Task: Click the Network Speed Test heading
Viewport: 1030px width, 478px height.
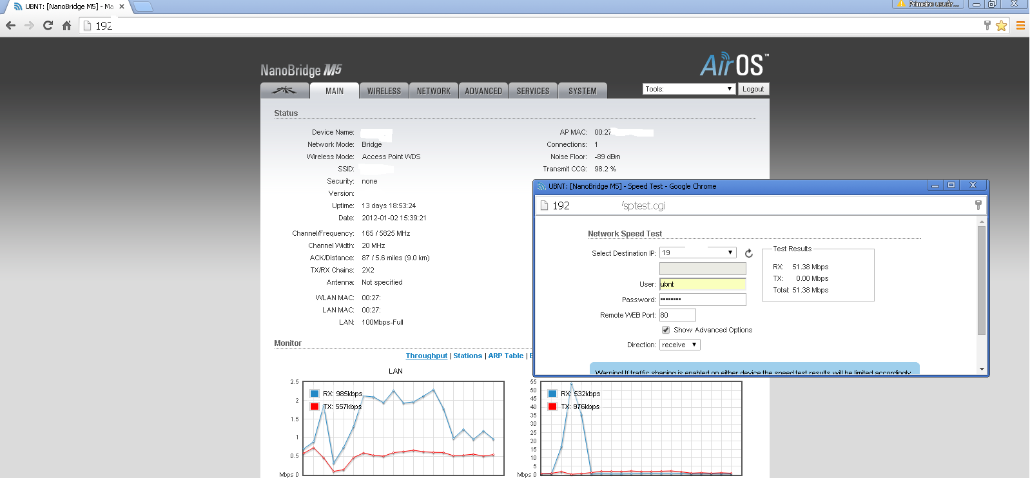Action: (x=625, y=234)
